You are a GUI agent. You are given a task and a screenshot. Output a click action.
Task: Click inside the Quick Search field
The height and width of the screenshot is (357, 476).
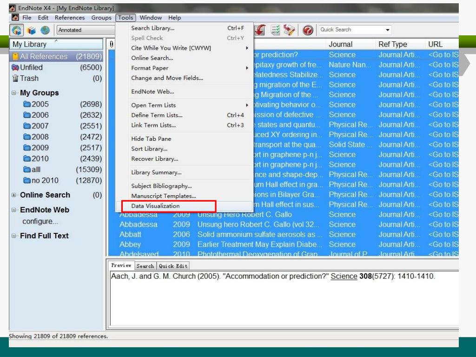[x=351, y=30]
